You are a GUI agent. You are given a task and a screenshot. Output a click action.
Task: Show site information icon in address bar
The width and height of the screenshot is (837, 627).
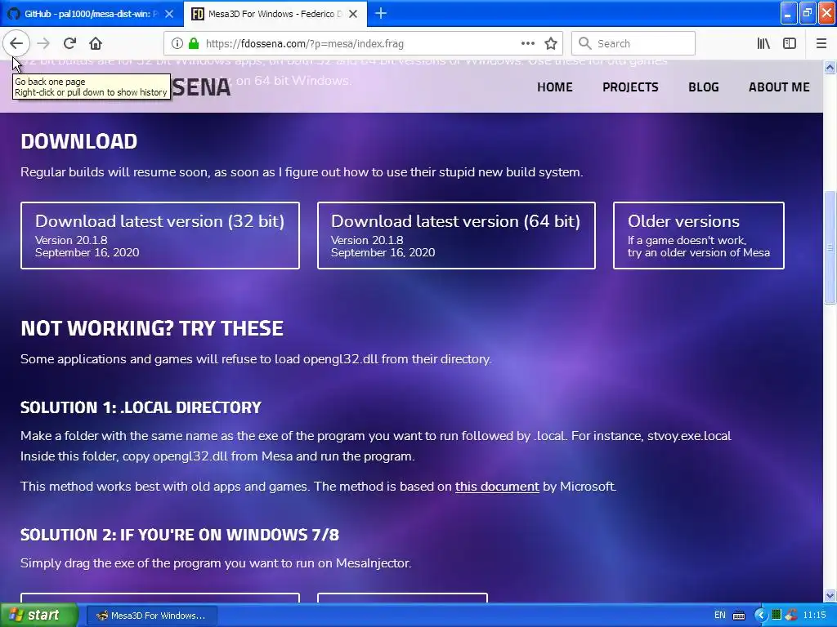[x=177, y=43]
